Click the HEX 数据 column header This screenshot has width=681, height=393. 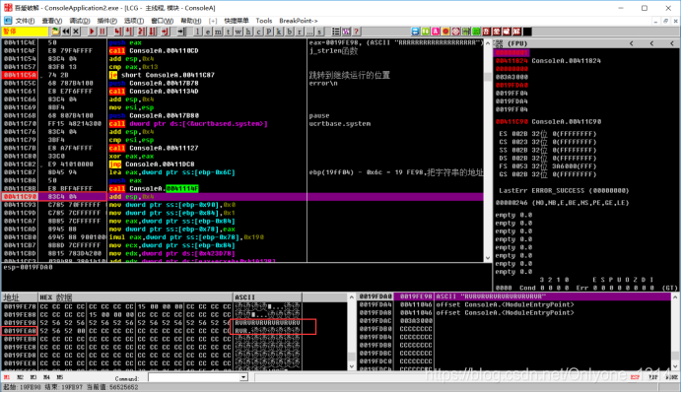(135, 297)
